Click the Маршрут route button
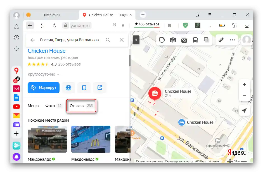The width and height of the screenshot is (263, 173). pos(44,87)
